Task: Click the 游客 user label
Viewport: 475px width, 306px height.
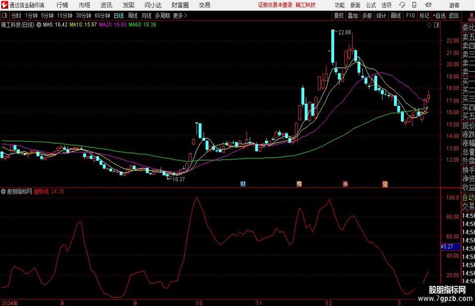Action: [454, 5]
